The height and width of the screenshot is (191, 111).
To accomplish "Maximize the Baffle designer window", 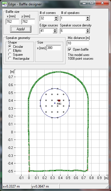I will coord(92,3).
